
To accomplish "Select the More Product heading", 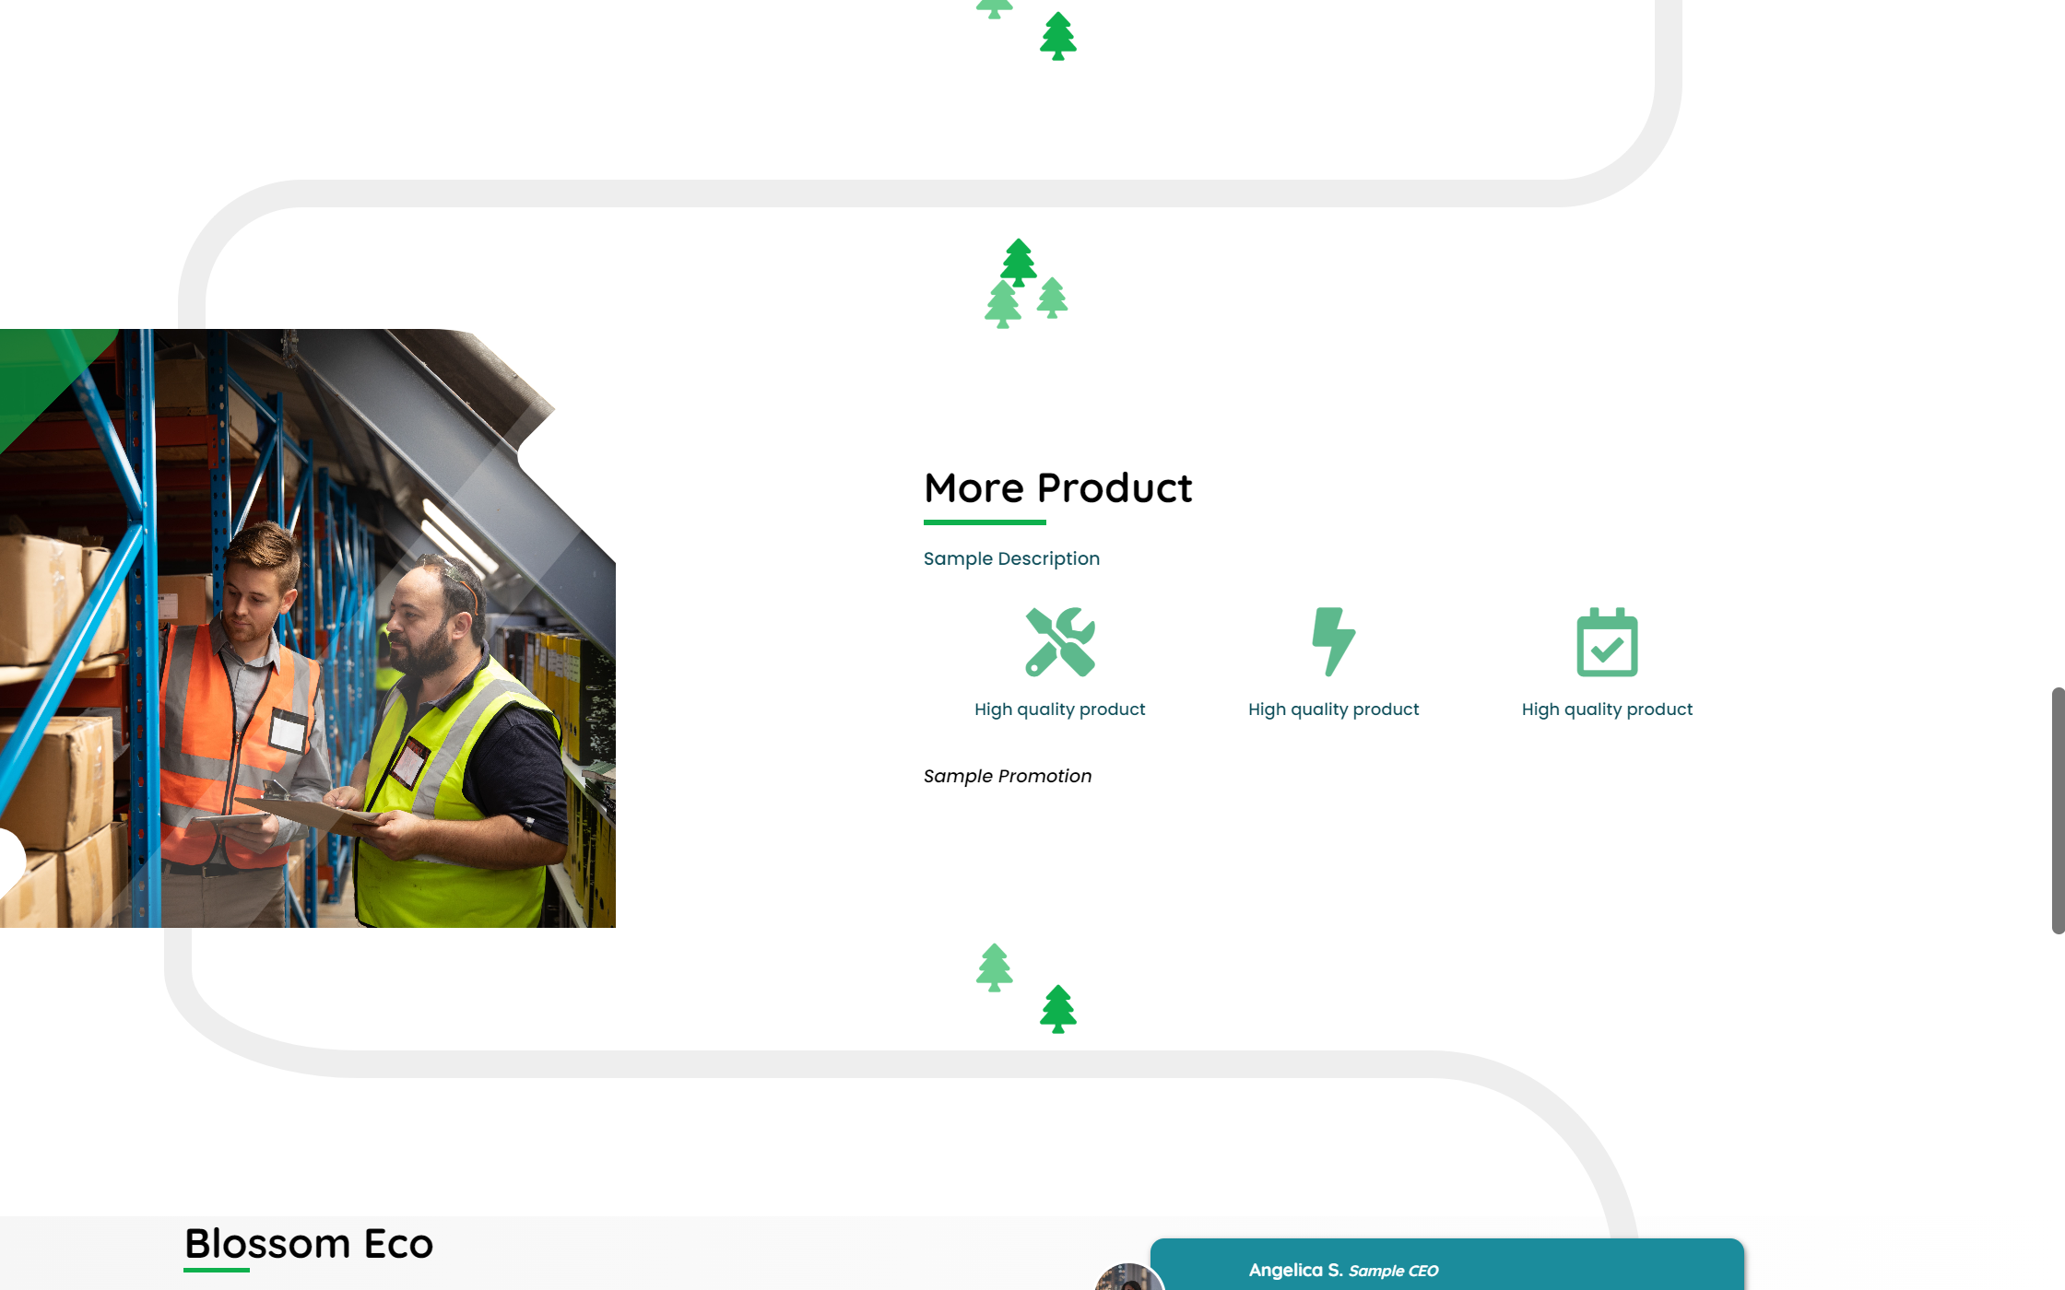I will tap(1057, 487).
